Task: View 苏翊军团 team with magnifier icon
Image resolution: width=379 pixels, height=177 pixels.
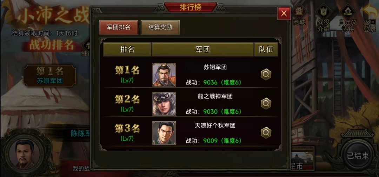Action: (266, 75)
